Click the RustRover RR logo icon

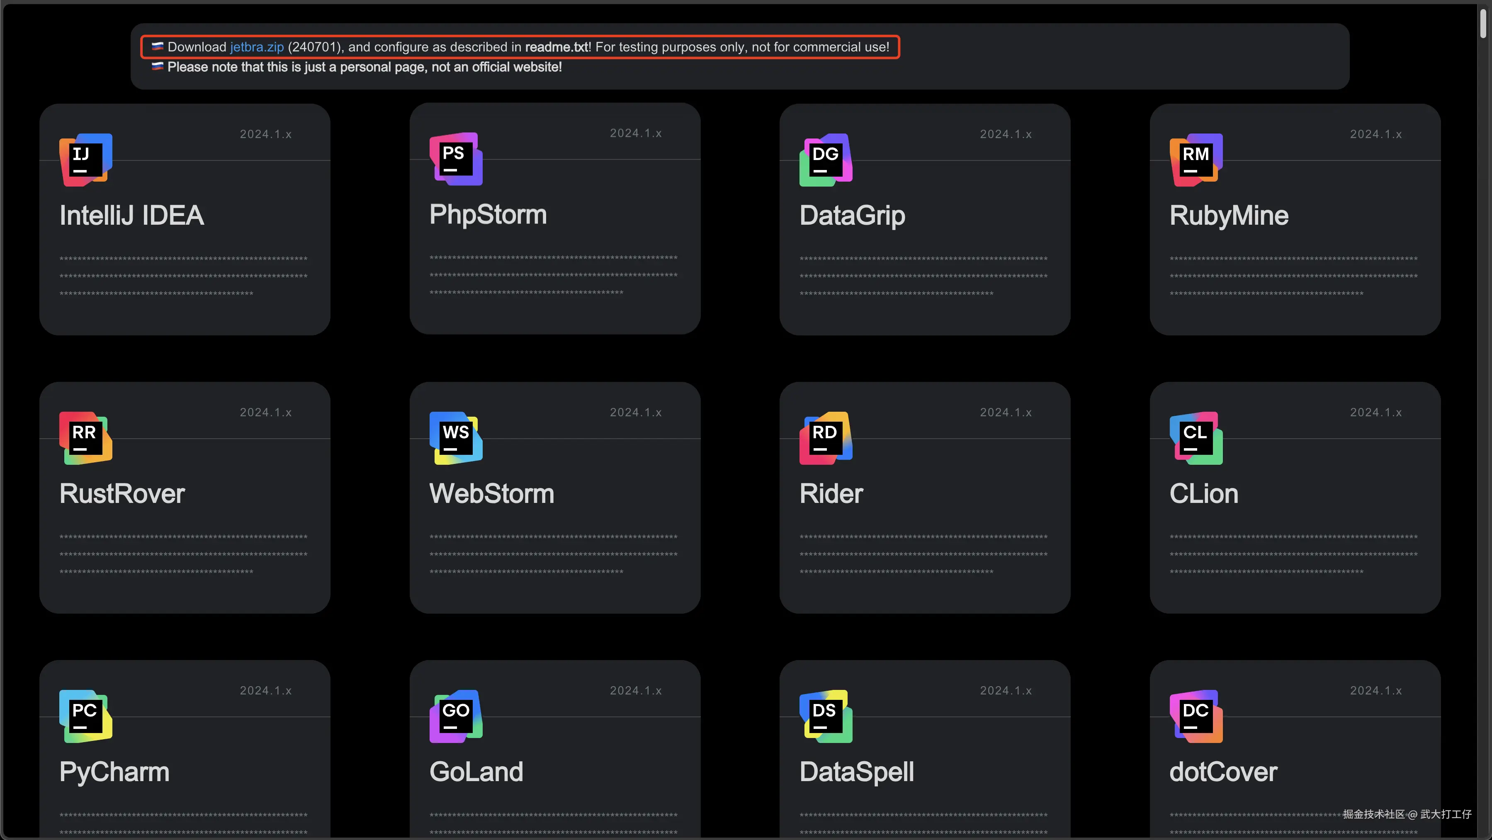(x=86, y=438)
